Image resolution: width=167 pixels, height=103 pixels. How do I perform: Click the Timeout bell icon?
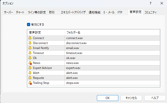coord(30,53)
